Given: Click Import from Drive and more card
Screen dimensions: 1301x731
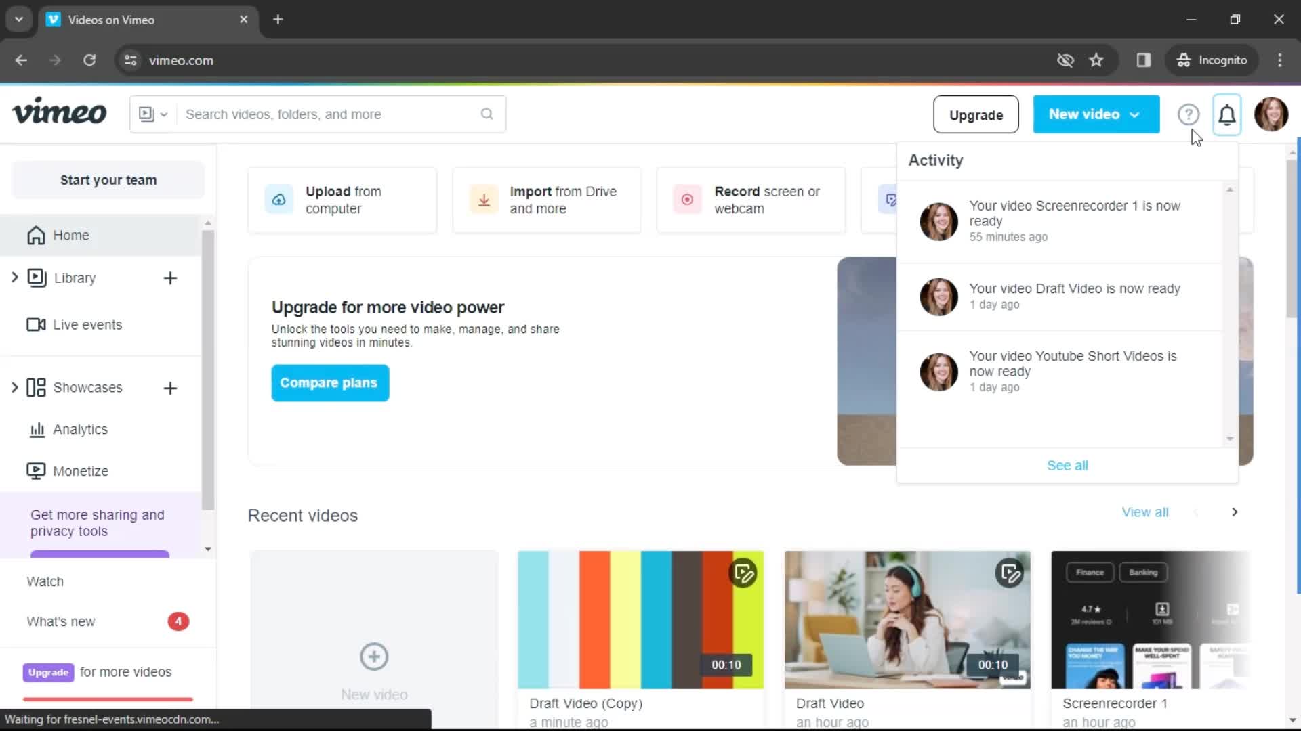Looking at the screenshot, I should (x=546, y=200).
